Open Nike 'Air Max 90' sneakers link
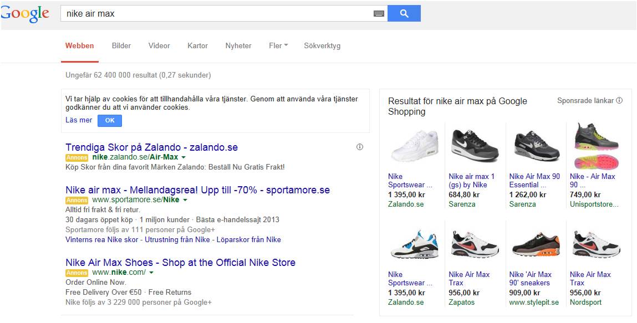This screenshot has width=637, height=323. tap(531, 279)
